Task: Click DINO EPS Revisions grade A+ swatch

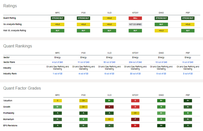Action: [161, 125]
